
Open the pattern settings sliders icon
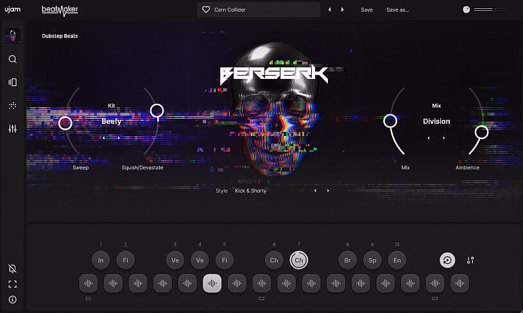470,260
